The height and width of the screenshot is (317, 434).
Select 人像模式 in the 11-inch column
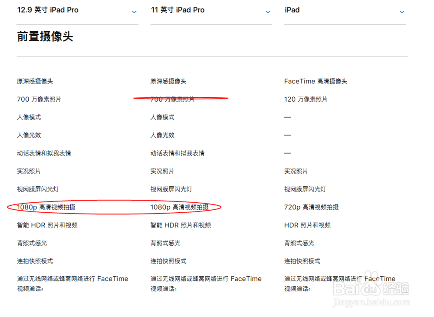(163, 117)
